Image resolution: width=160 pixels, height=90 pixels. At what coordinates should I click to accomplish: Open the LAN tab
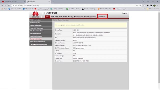57,17
